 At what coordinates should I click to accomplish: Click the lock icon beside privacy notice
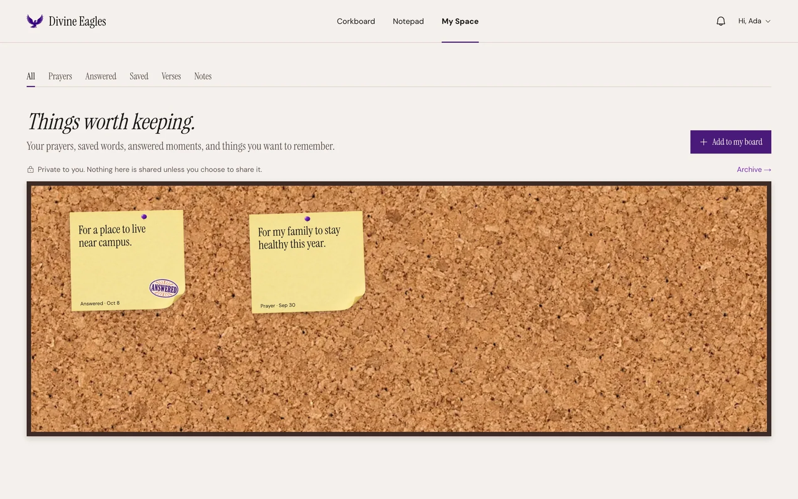coord(30,170)
